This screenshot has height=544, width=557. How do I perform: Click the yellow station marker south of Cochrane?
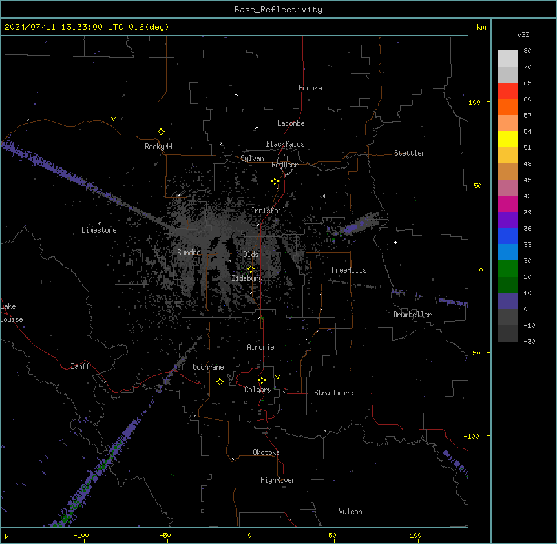[220, 381]
